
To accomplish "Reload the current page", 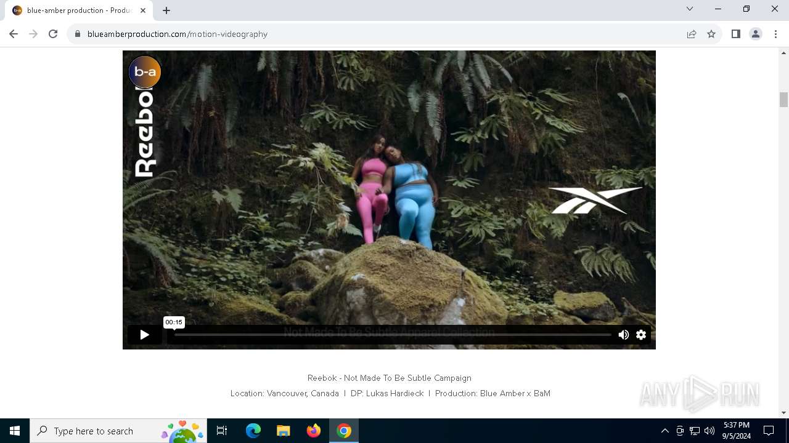I will click(x=53, y=34).
